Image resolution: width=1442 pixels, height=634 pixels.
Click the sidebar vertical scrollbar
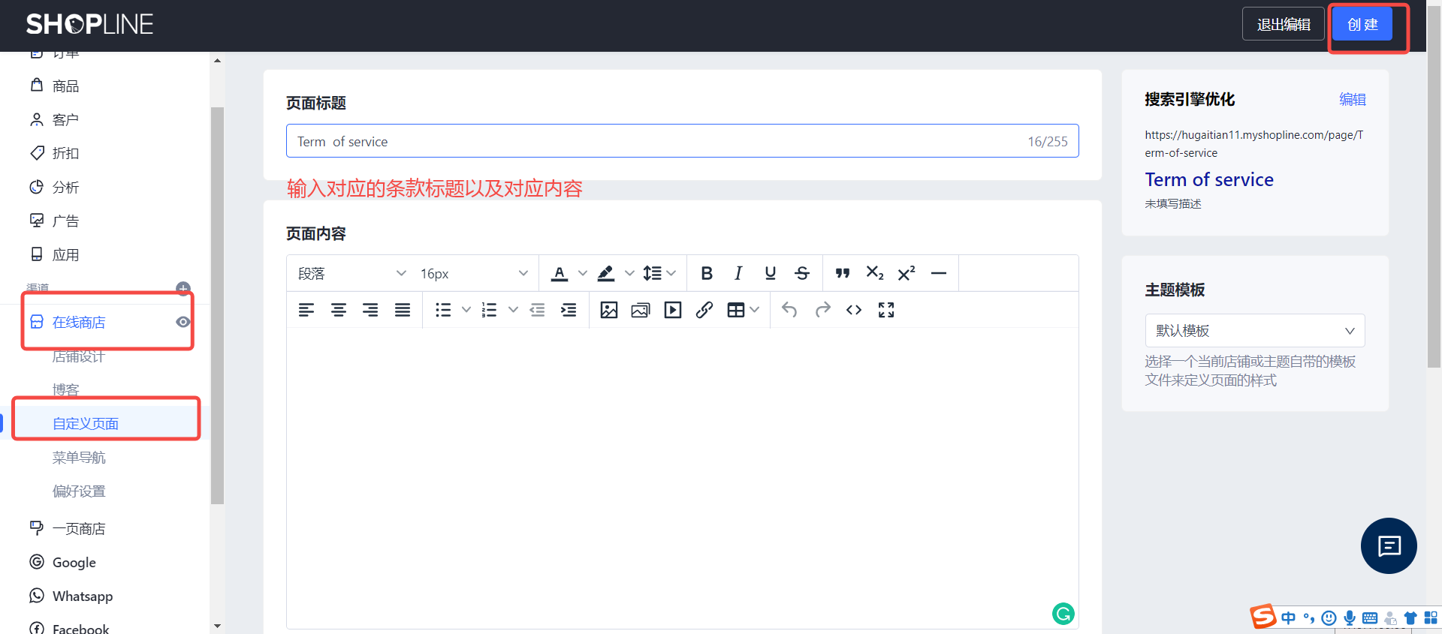pyautogui.click(x=217, y=305)
